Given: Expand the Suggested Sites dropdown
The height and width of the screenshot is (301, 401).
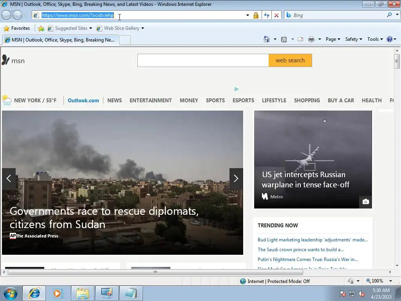Looking at the screenshot, I should tap(90, 28).
